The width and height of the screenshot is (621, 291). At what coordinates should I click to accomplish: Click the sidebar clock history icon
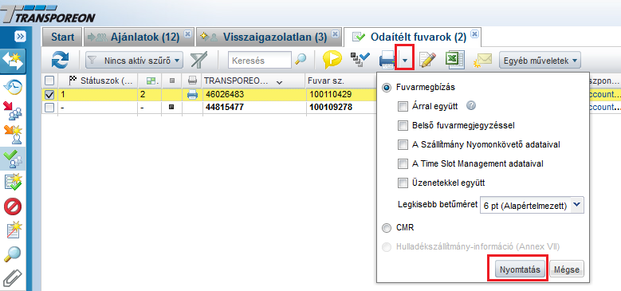(x=13, y=87)
